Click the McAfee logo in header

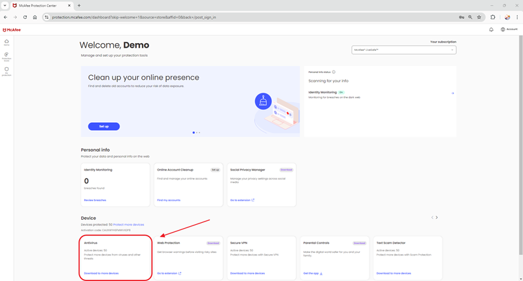click(12, 29)
